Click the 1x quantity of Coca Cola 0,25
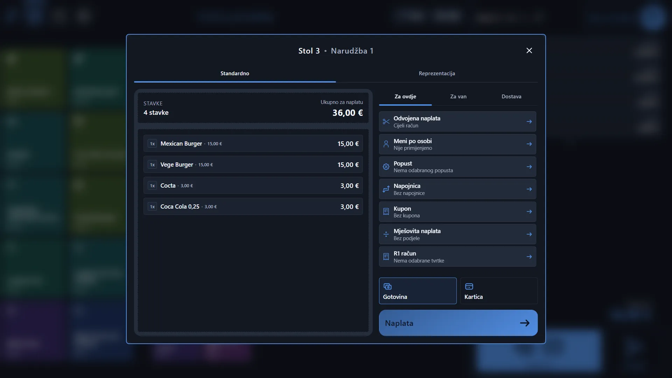Image resolution: width=672 pixels, height=378 pixels. pyautogui.click(x=152, y=207)
